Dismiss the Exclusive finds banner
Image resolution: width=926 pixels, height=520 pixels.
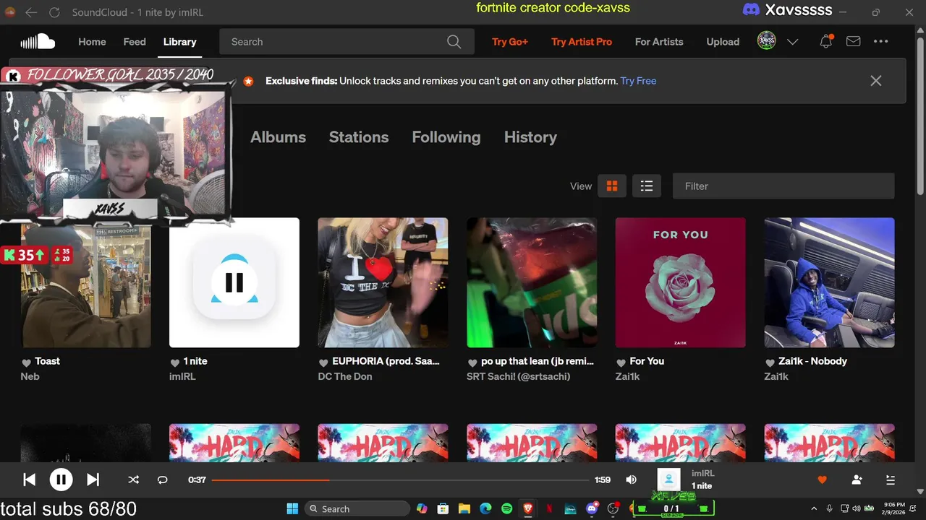[876, 81]
